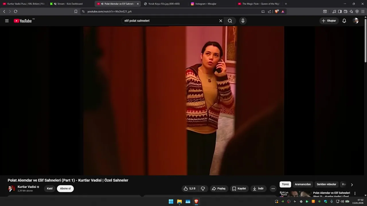367x206 pixels.
Task: Start voice search with the microphone icon
Action: click(x=243, y=21)
